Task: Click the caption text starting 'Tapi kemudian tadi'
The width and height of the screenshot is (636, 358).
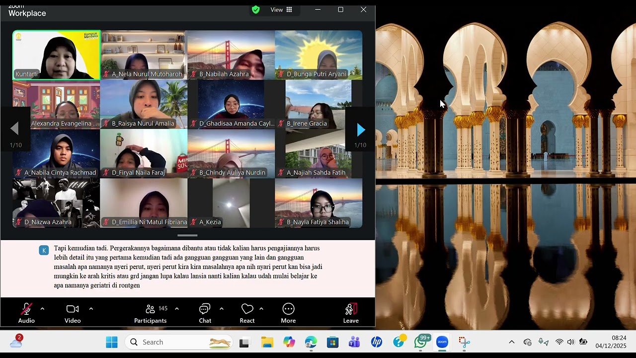Action: (188, 267)
